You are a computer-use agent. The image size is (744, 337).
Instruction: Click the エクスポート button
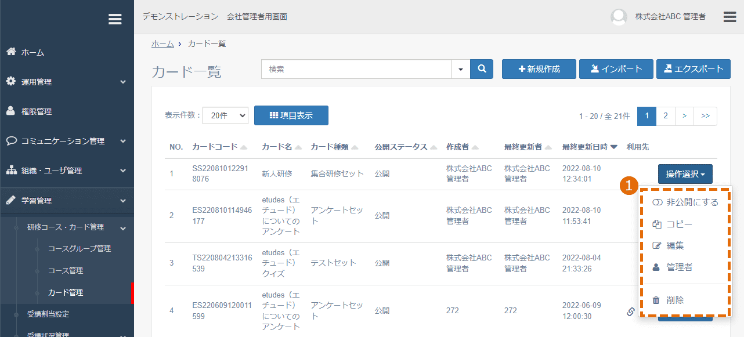(x=694, y=69)
